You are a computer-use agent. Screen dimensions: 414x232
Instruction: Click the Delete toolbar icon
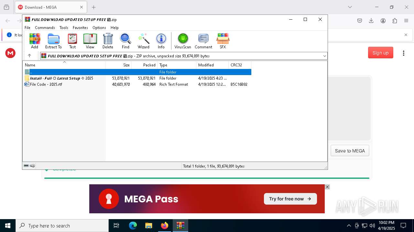pyautogui.click(x=108, y=41)
